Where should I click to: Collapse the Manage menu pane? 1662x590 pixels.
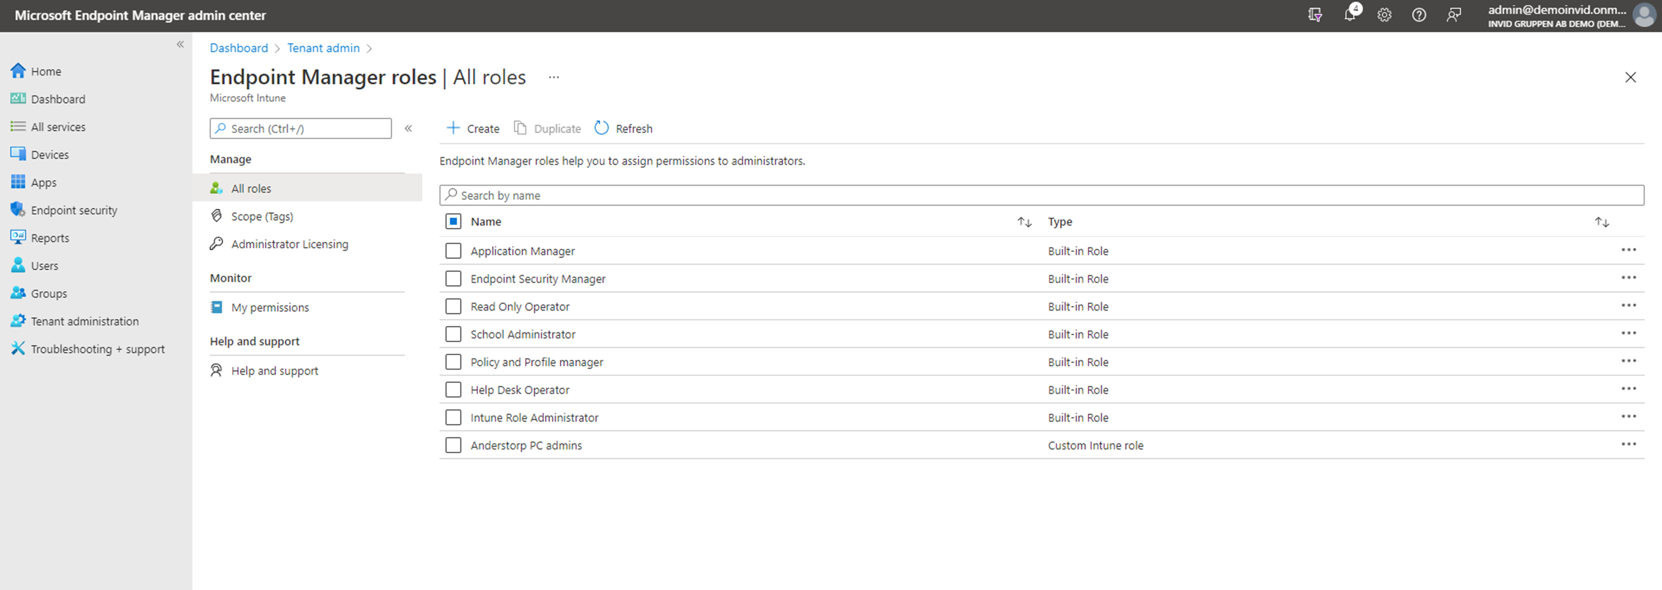[x=408, y=129]
